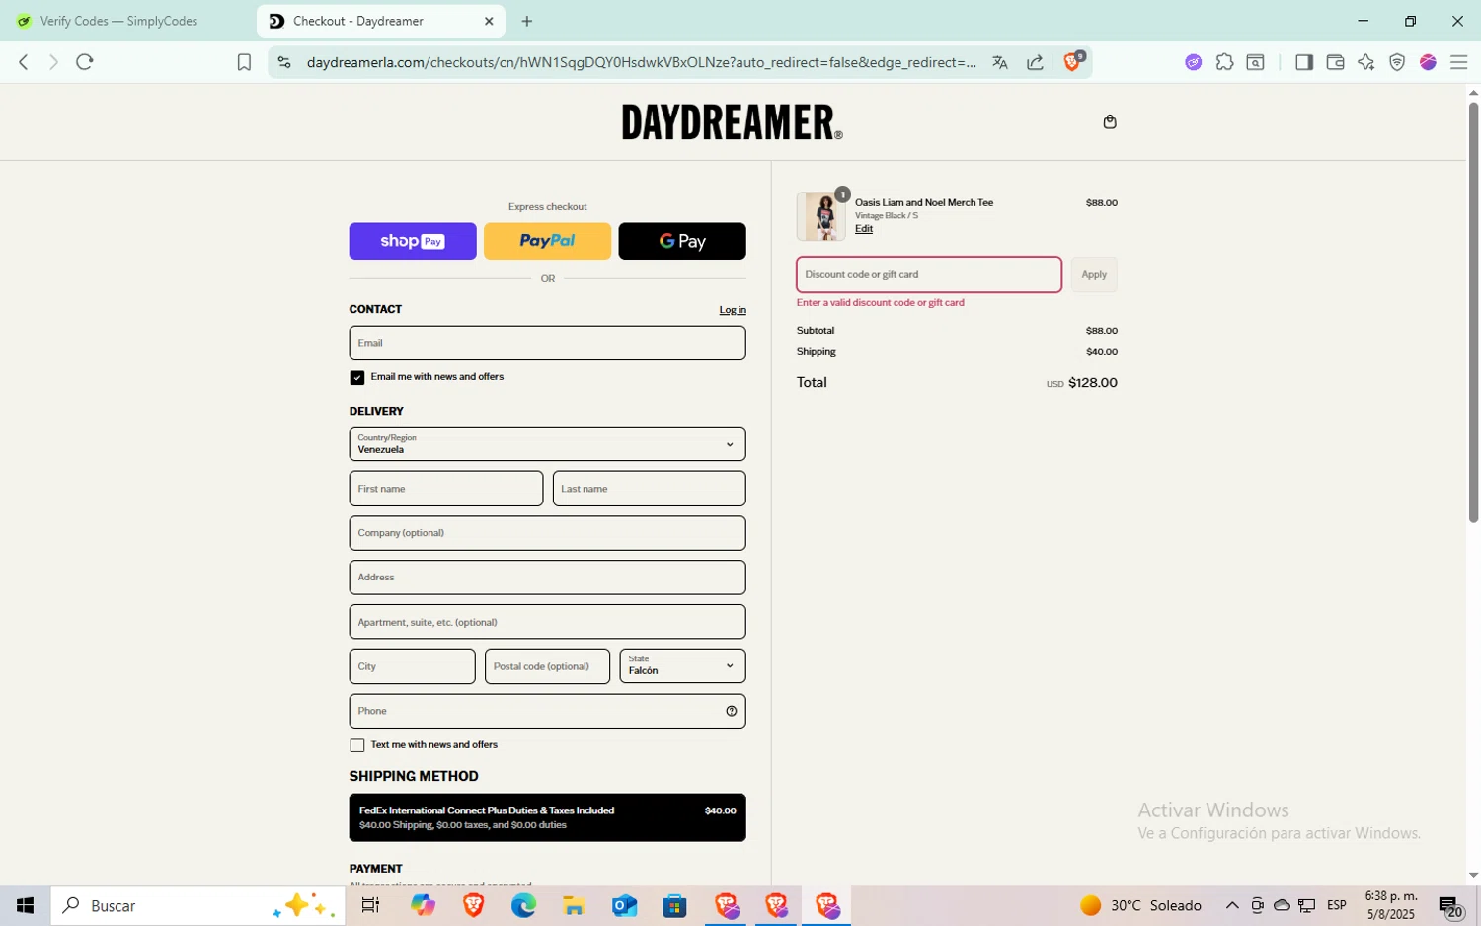Open Leo AI sparkle icon in toolbar

coord(1365,62)
